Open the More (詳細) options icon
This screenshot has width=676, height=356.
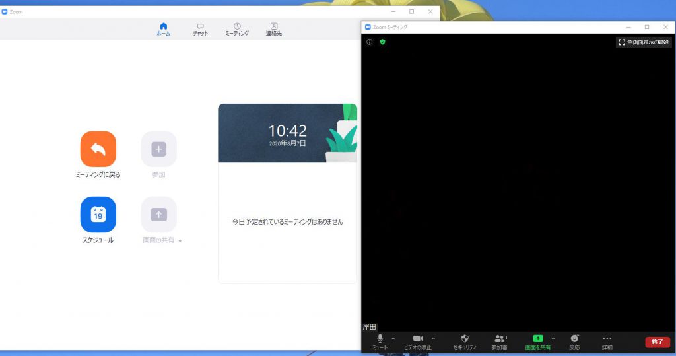[x=607, y=339]
